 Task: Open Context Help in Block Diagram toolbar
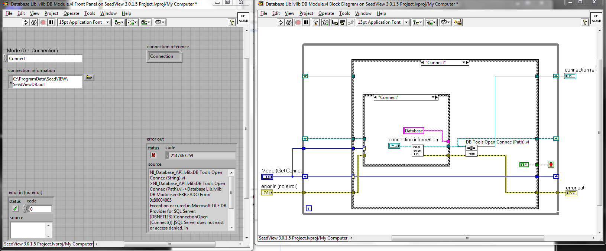pyautogui.click(x=584, y=22)
